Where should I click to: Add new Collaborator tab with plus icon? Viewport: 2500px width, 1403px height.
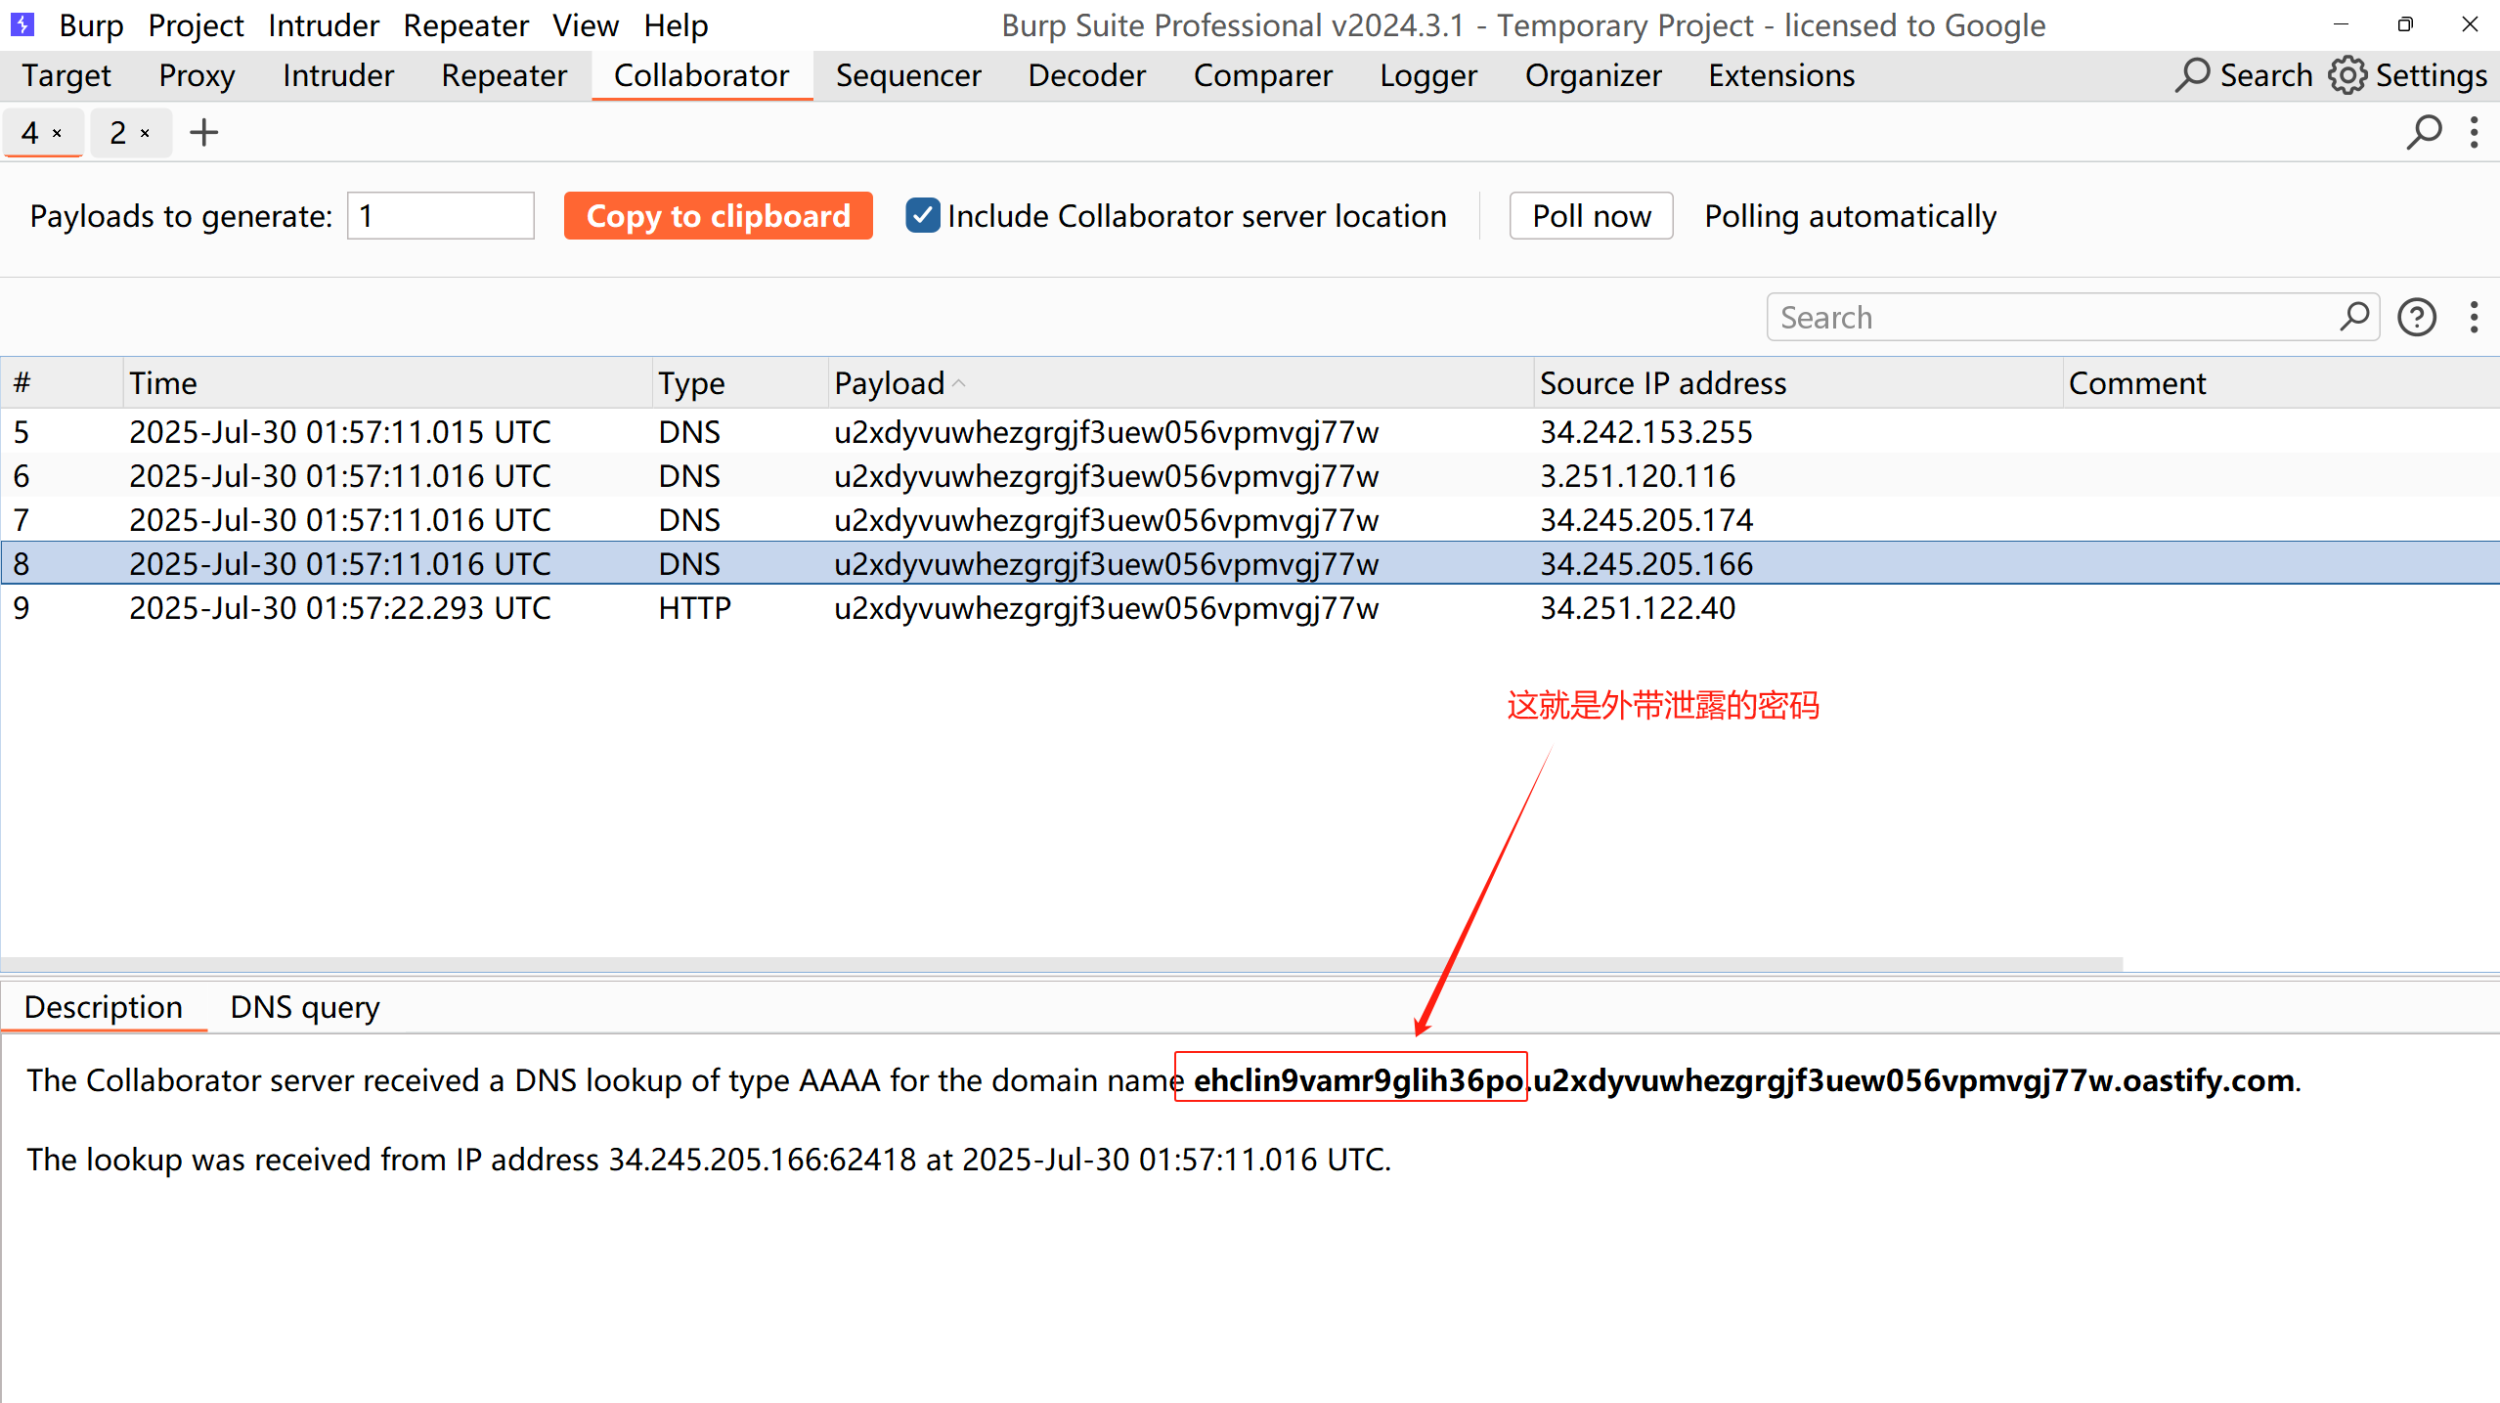coord(203,132)
